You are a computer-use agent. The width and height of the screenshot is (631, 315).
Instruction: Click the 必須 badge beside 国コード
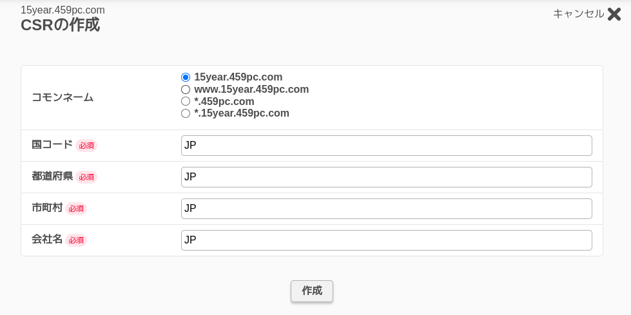(86, 146)
